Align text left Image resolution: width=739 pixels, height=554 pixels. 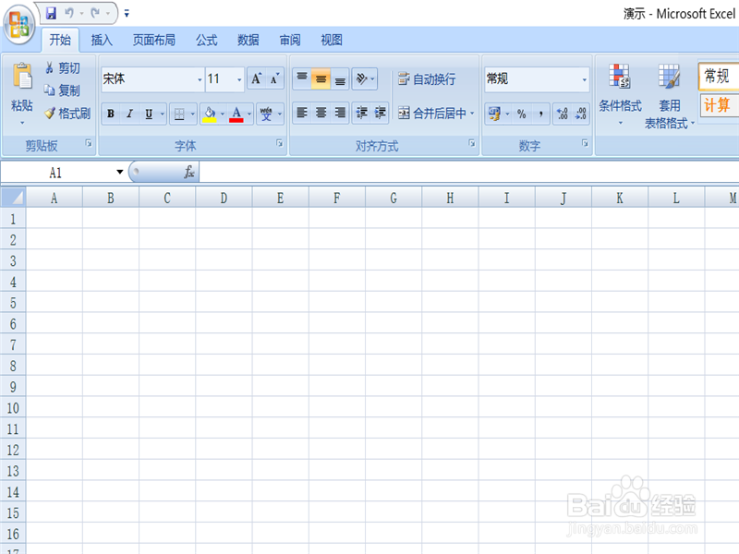pos(302,113)
